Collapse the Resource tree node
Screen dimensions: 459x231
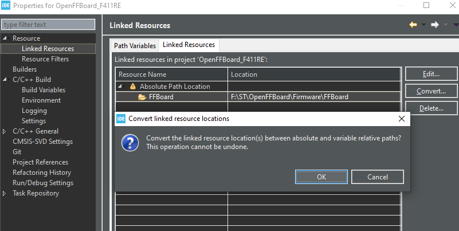(x=5, y=38)
